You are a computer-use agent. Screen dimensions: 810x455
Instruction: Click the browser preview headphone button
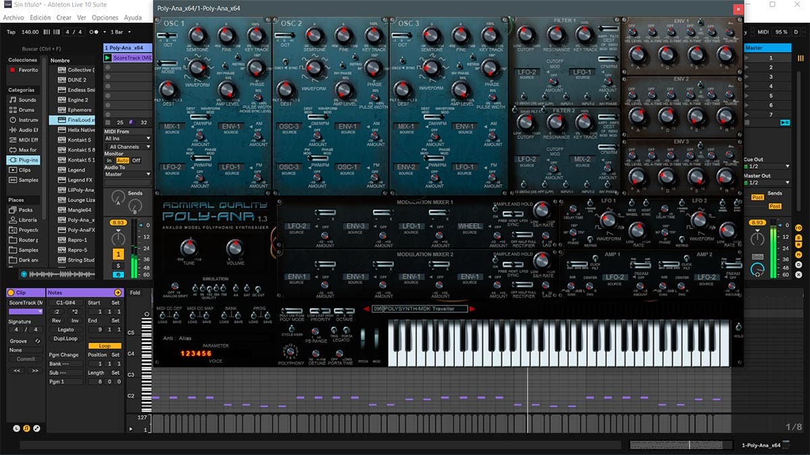pyautogui.click(x=24, y=274)
